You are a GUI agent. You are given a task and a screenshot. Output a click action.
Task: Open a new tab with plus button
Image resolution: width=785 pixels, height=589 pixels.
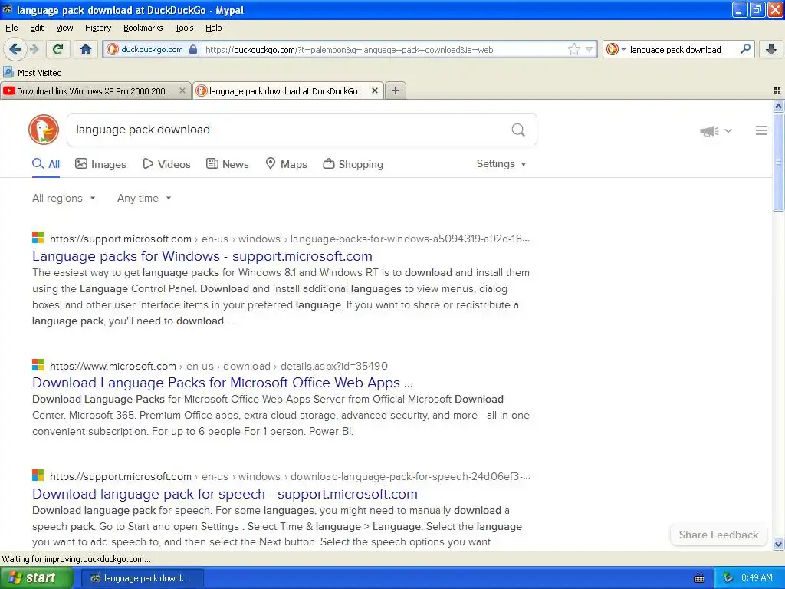(x=395, y=90)
